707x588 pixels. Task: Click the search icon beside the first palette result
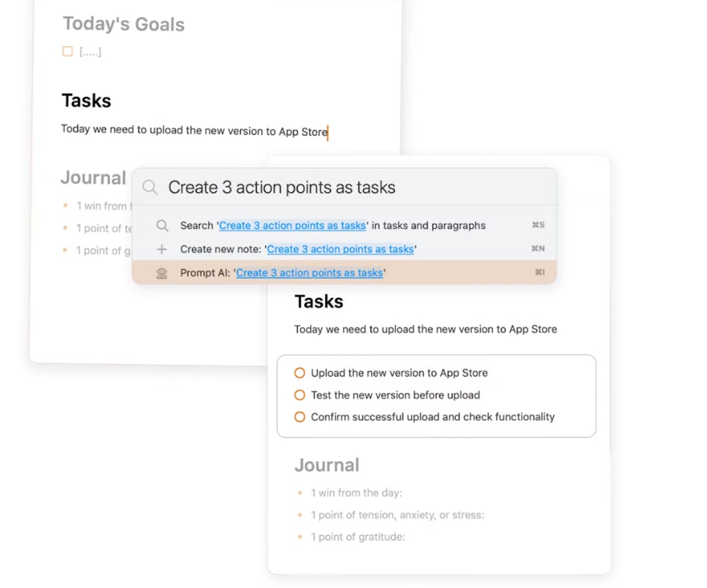[162, 225]
